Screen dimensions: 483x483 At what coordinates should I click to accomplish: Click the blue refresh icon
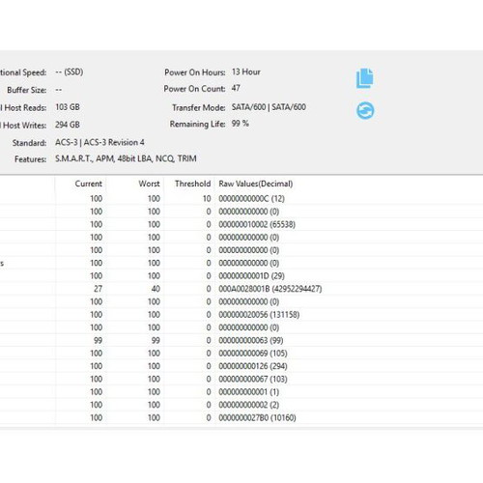pyautogui.click(x=365, y=110)
